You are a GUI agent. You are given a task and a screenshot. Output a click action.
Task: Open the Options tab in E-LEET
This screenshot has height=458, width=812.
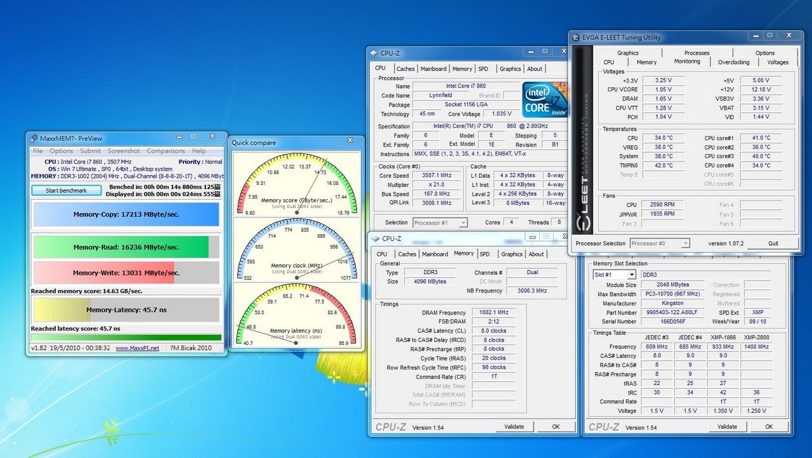coord(764,53)
